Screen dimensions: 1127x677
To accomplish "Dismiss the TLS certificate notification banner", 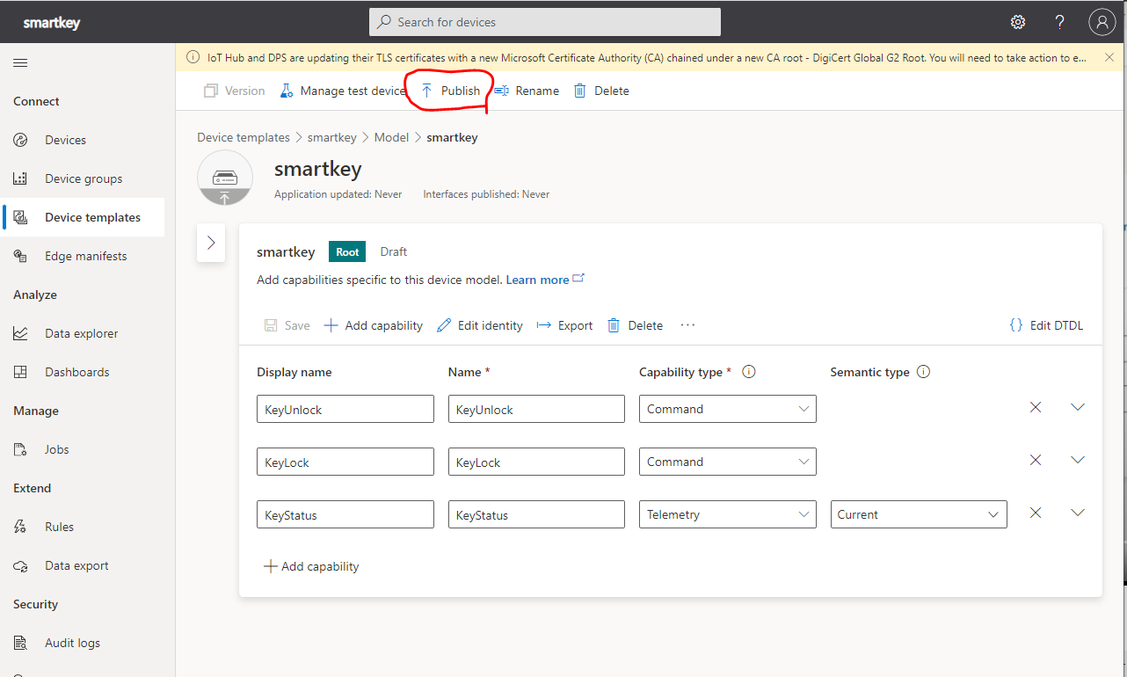I will pos(1109,57).
